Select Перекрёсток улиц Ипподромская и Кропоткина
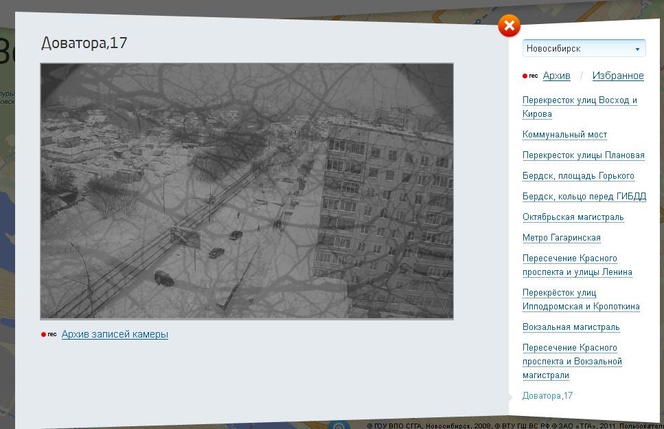Image resolution: width=664 pixels, height=429 pixels. [581, 299]
